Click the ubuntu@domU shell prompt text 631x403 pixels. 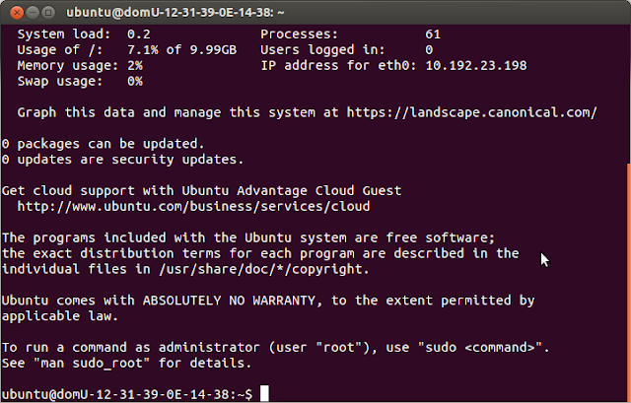pos(126,394)
